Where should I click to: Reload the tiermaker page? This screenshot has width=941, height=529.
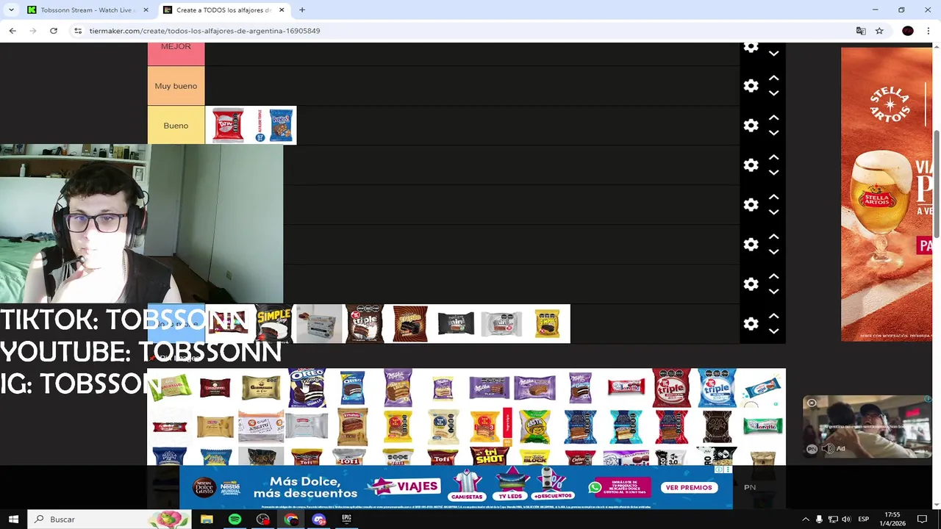point(54,31)
